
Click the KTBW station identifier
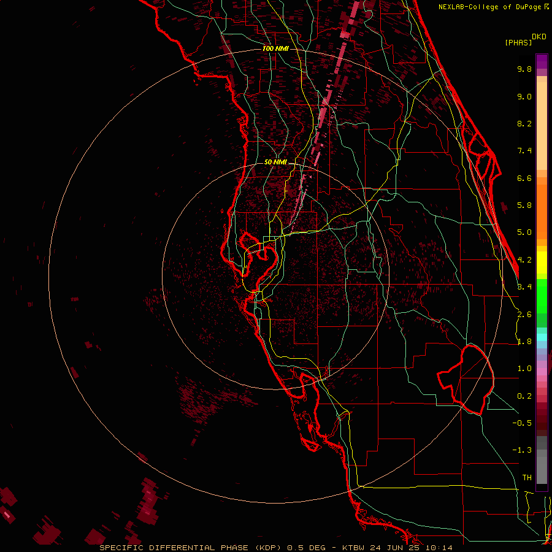coord(353,548)
